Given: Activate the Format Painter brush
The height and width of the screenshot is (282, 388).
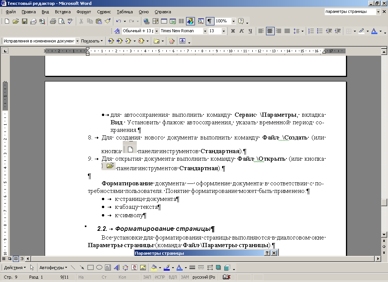Looking at the screenshot, I should click(x=107, y=21).
